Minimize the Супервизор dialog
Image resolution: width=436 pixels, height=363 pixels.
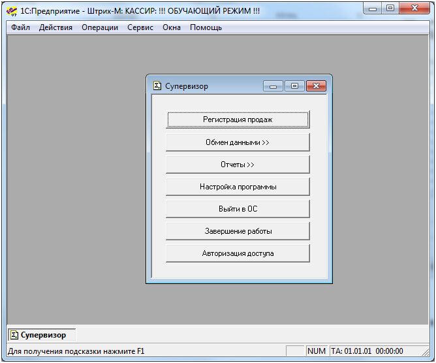(273, 86)
